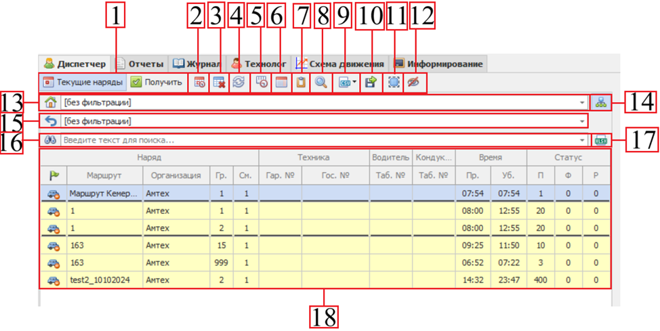Expand the first [без фильтрации] dropdown
Viewport: 660px width, 331px height.
[x=582, y=103]
